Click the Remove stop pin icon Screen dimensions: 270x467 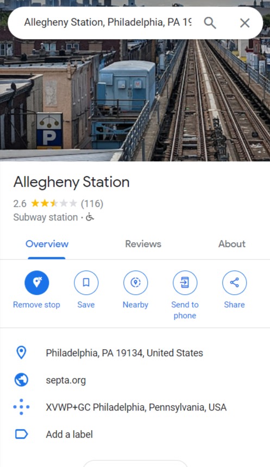(36, 282)
